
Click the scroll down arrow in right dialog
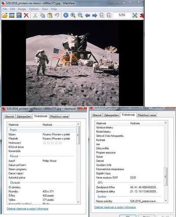point(166,201)
